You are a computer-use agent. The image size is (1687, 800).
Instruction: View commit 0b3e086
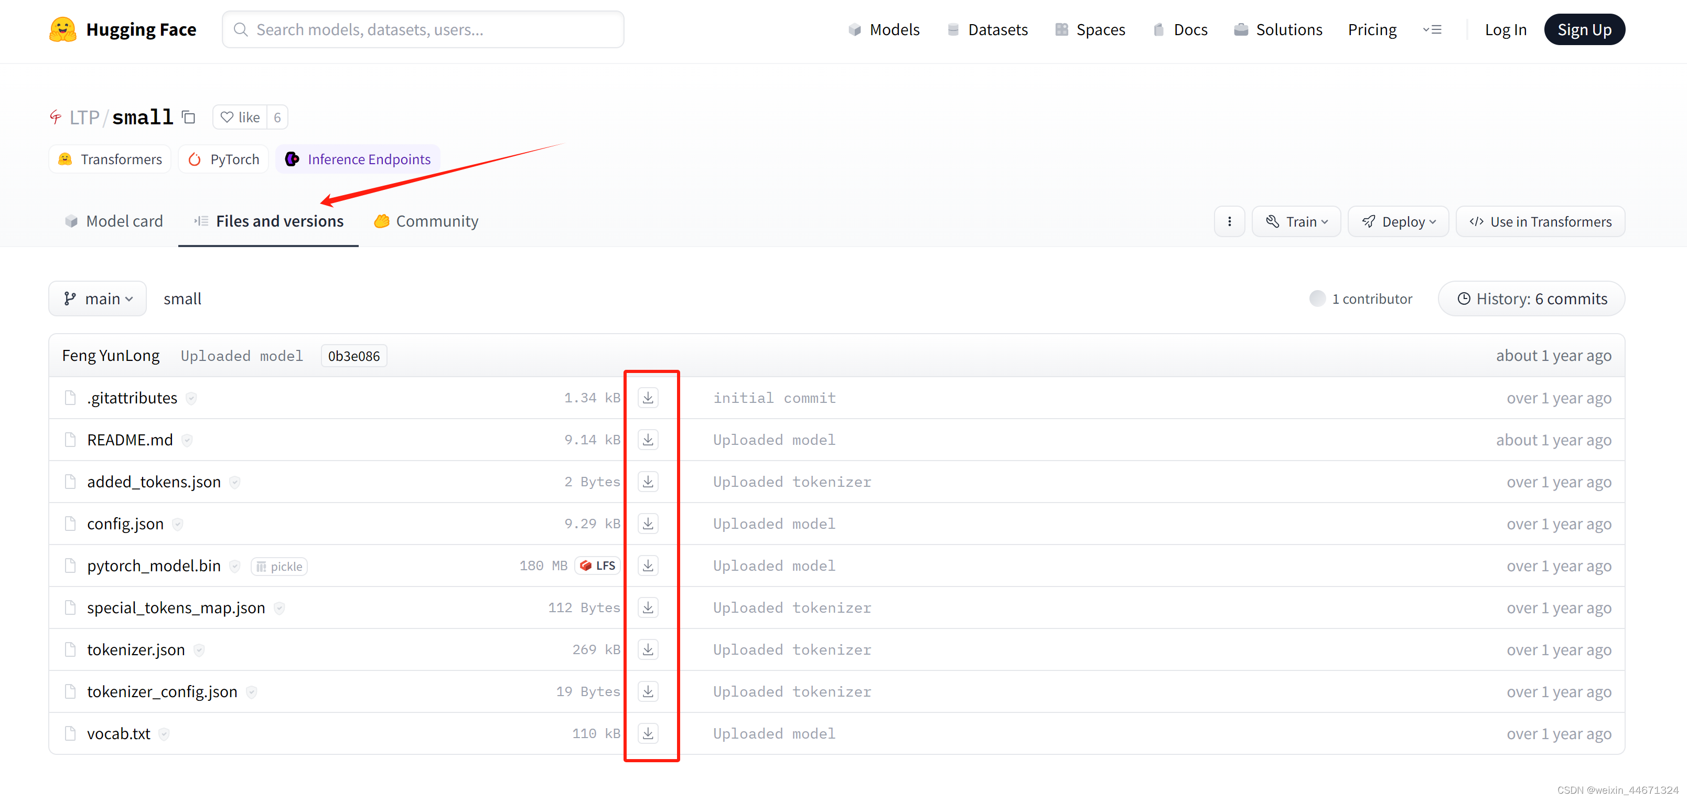point(353,355)
